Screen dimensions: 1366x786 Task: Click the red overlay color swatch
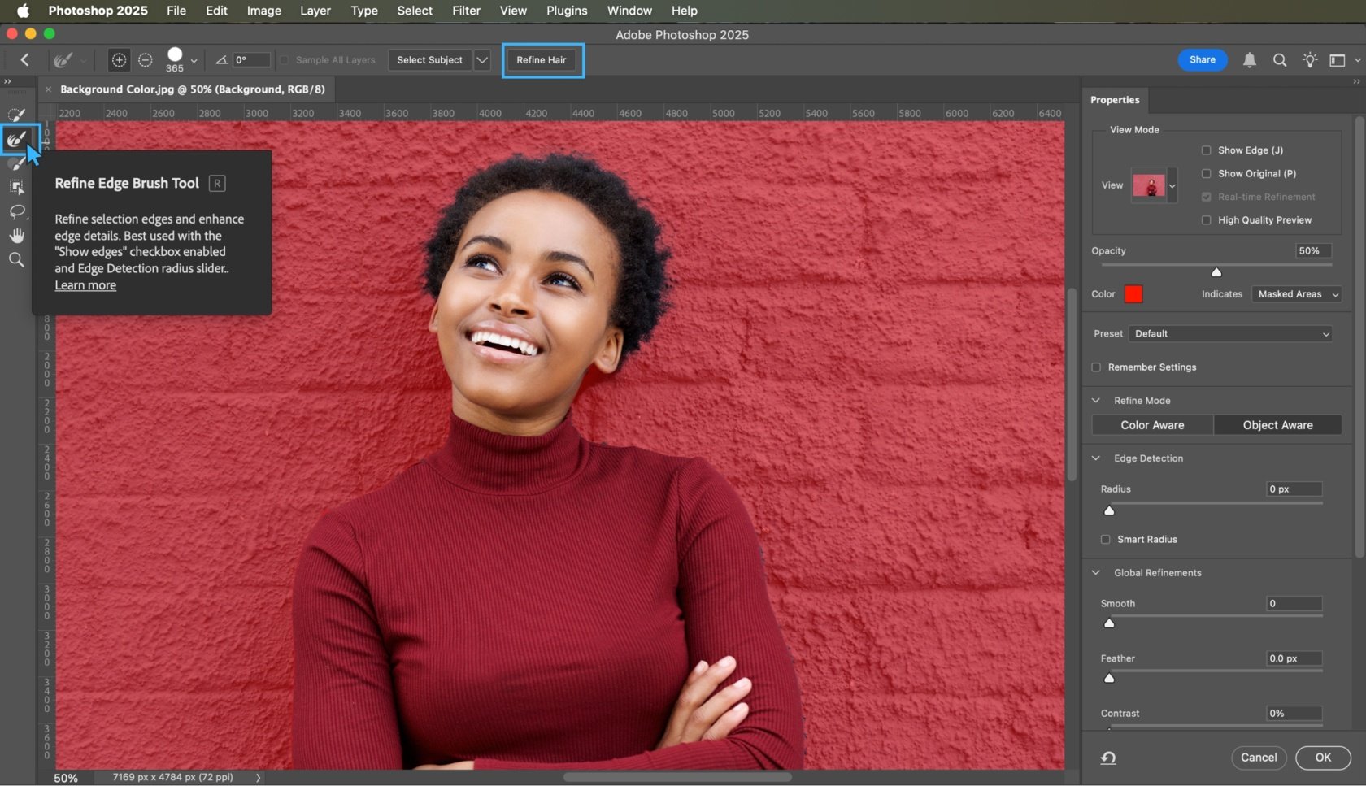(x=1133, y=294)
